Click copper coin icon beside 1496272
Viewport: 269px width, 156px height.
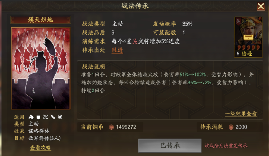pyautogui.click(x=112, y=127)
